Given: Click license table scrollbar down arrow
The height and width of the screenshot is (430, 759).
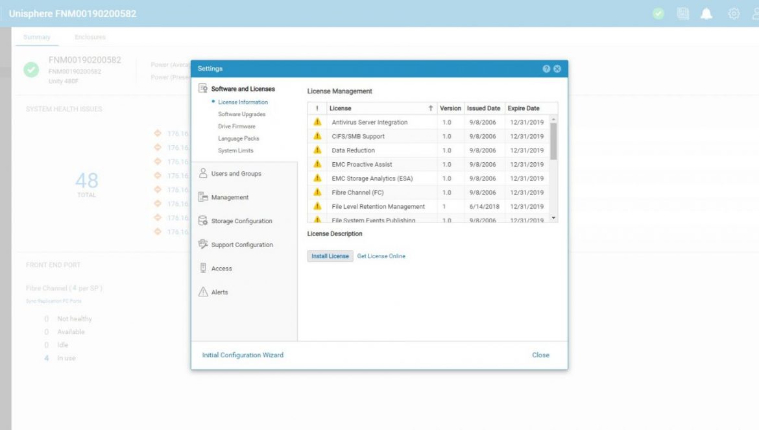Looking at the screenshot, I should (x=553, y=218).
